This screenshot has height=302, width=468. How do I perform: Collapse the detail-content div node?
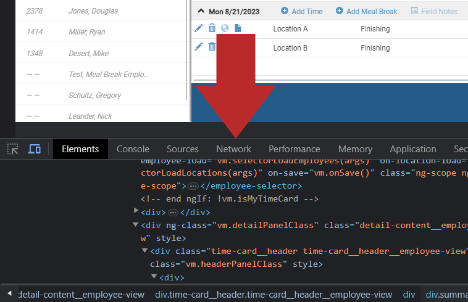[135, 224]
